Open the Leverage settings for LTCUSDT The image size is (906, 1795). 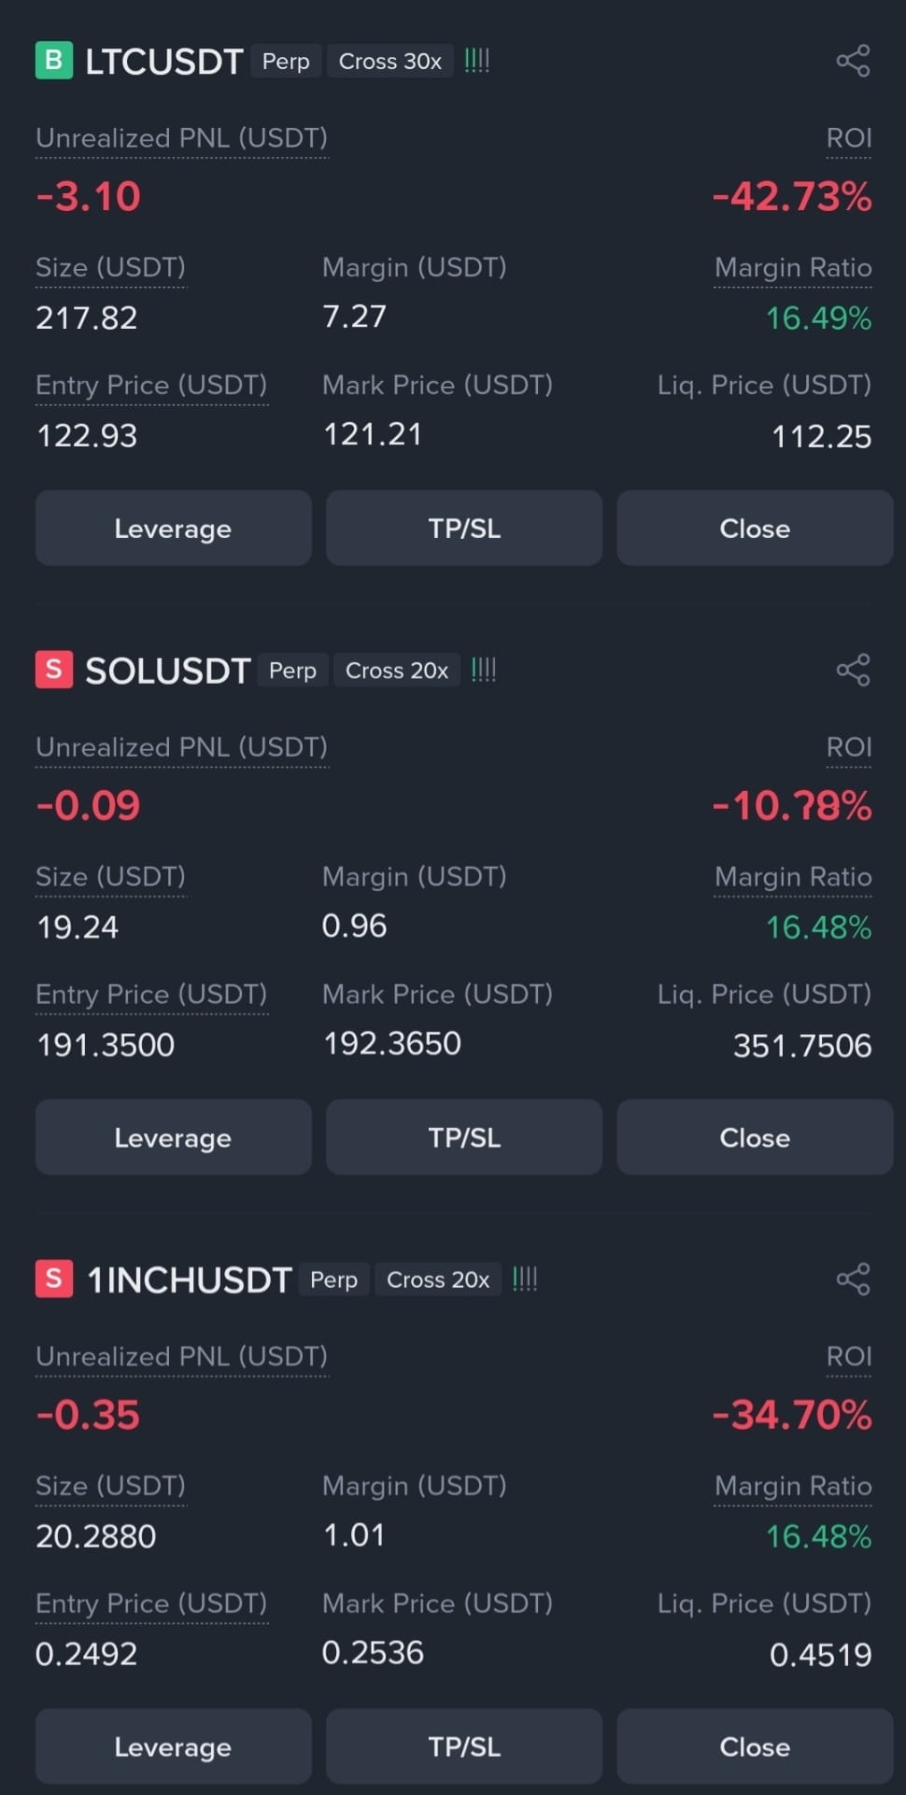click(173, 528)
